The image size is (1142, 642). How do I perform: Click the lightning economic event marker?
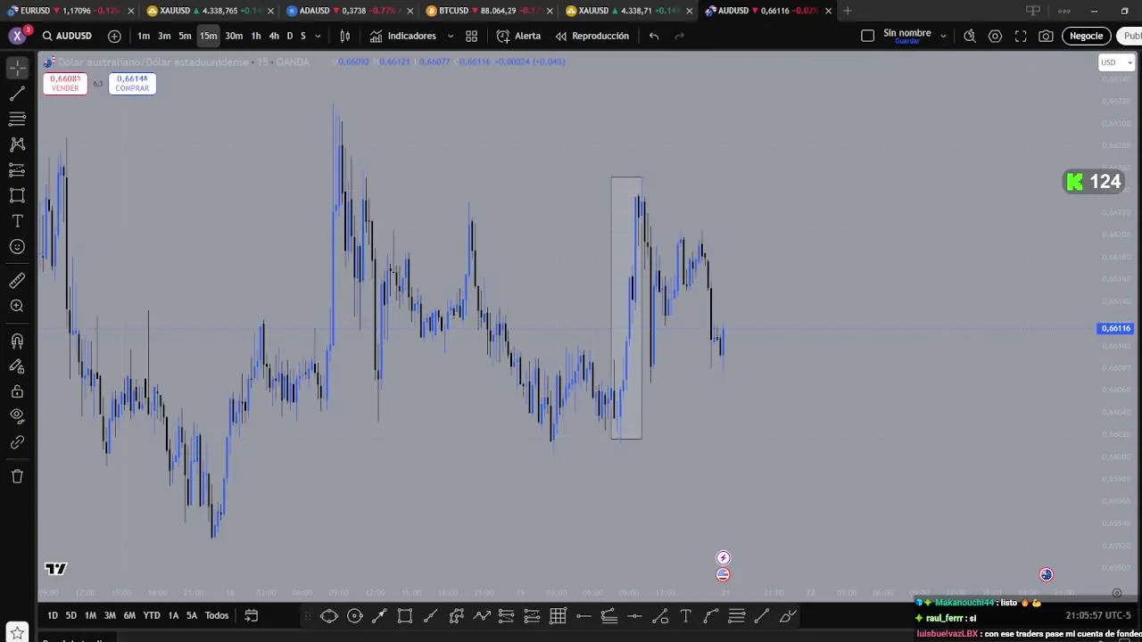pyautogui.click(x=724, y=558)
